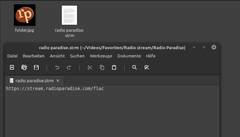Open the Dokumente menu

pyautogui.click(x=129, y=56)
